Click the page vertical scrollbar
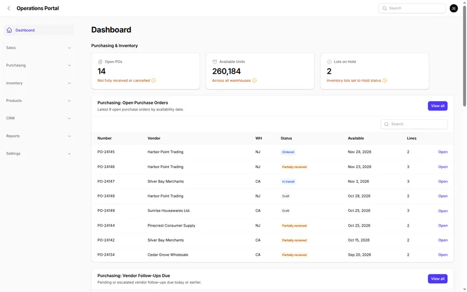 tap(464, 56)
